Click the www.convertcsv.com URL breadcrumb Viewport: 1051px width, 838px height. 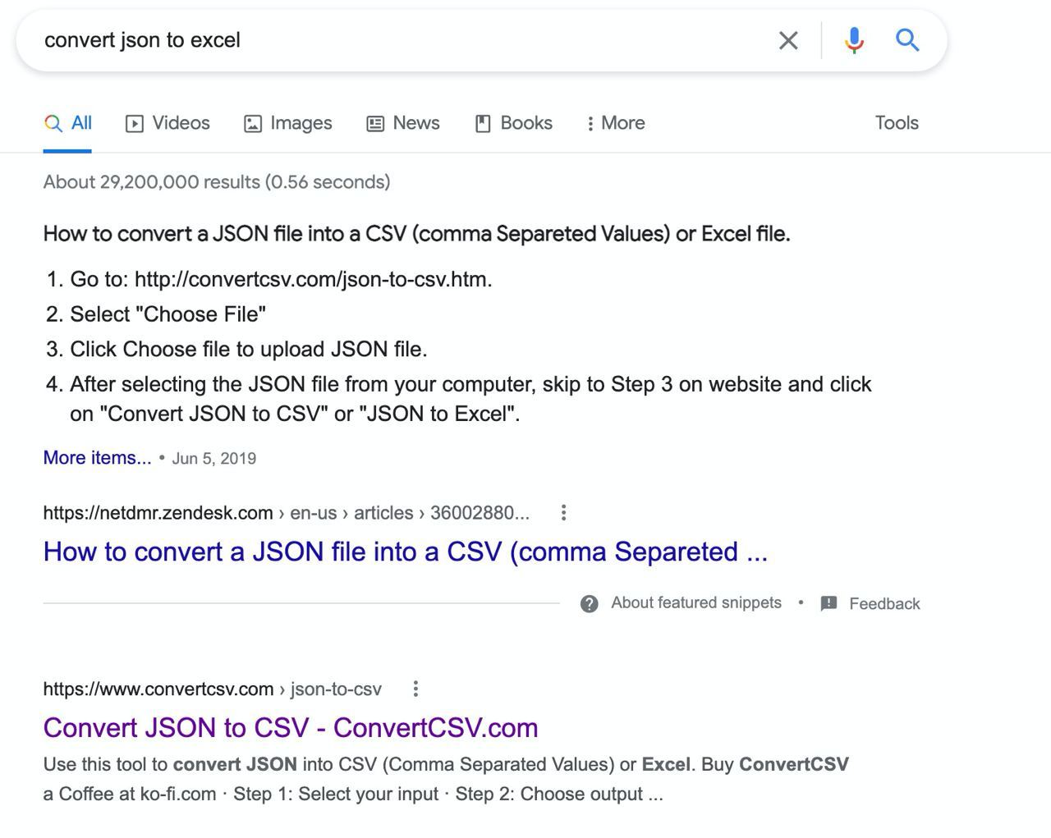coord(213,689)
